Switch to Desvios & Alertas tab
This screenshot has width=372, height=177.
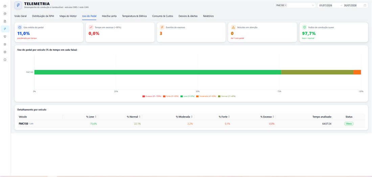coord(188,16)
